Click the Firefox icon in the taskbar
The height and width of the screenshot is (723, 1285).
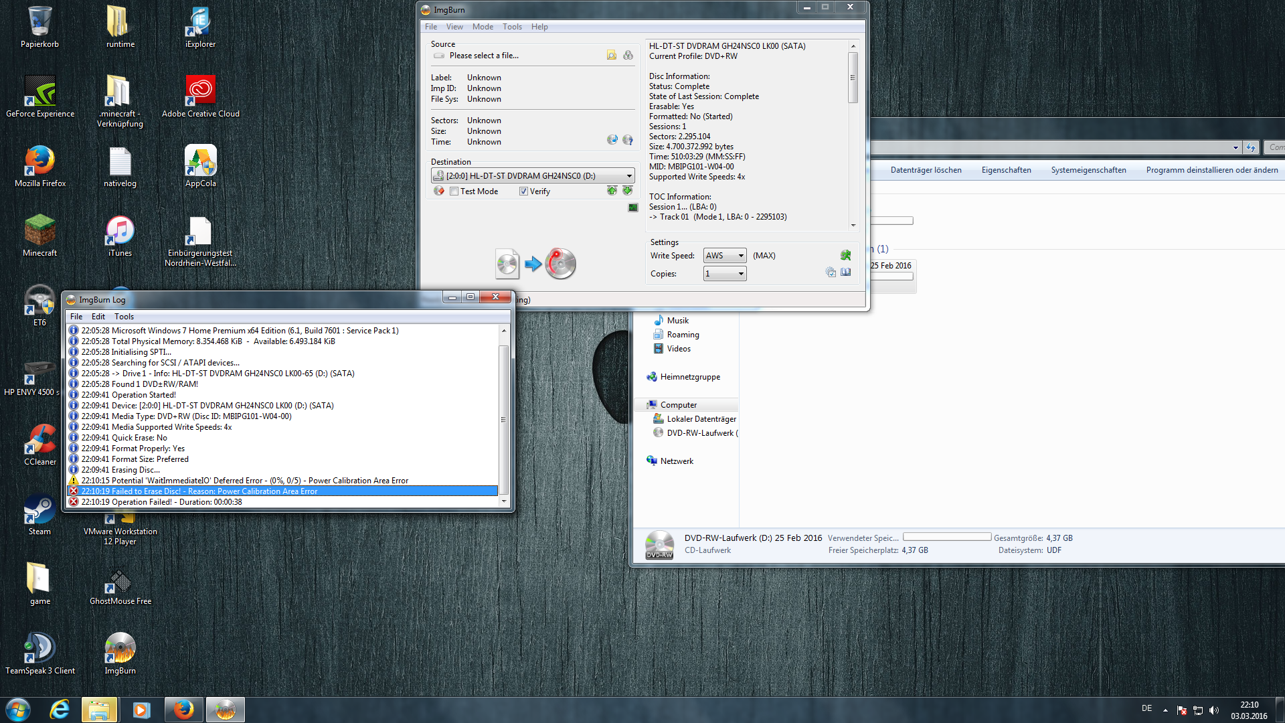[183, 710]
